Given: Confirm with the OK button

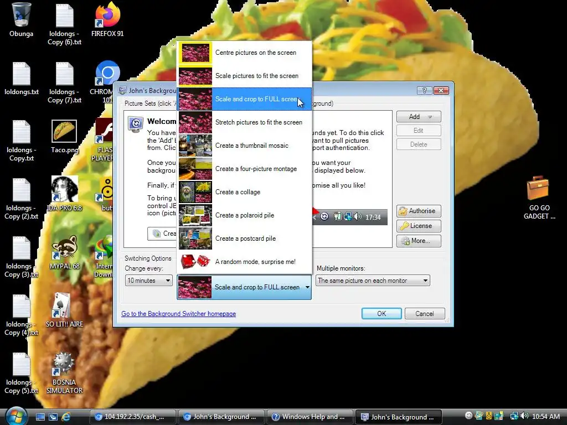Looking at the screenshot, I should point(382,314).
